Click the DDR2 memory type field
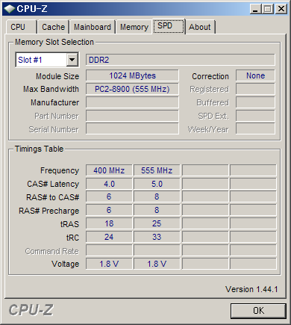Image resolution: width=291 pixels, height=325 pixels. click(181, 60)
